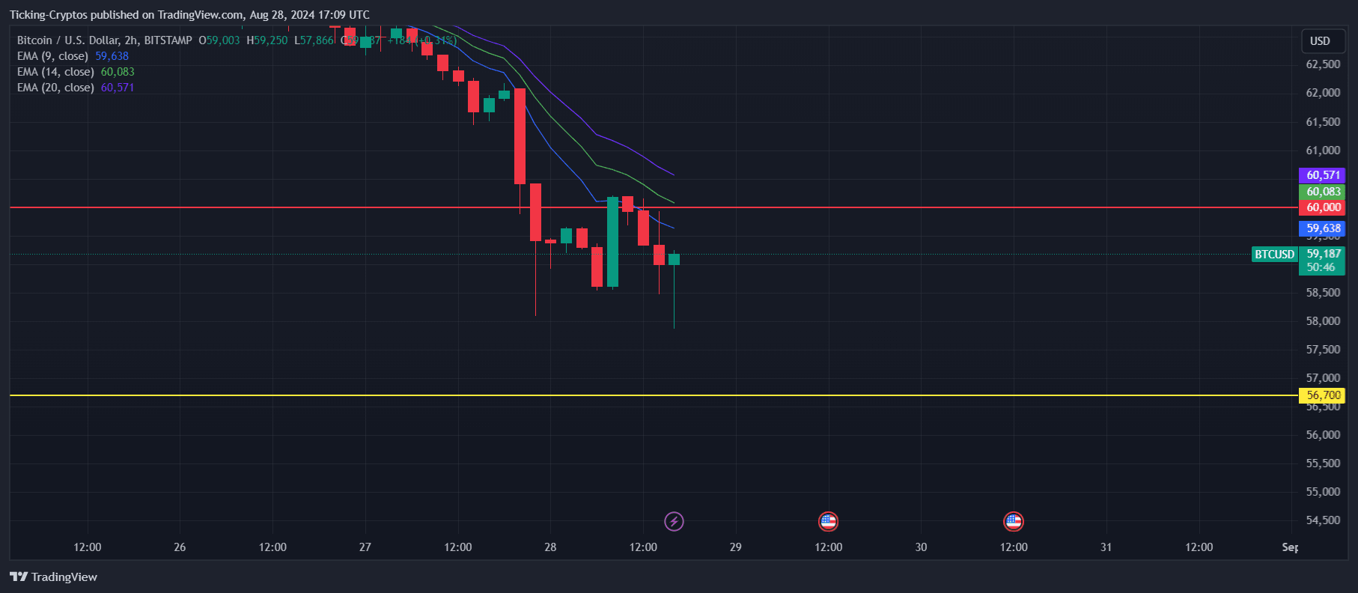Viewport: 1358px width, 593px height.
Task: Click the latest green candlestick
Action: point(674,259)
